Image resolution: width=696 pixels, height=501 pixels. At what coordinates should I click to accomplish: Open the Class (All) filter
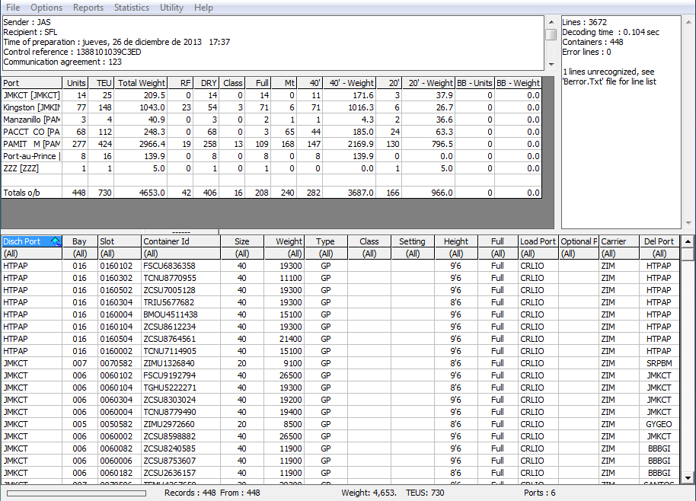tap(369, 254)
